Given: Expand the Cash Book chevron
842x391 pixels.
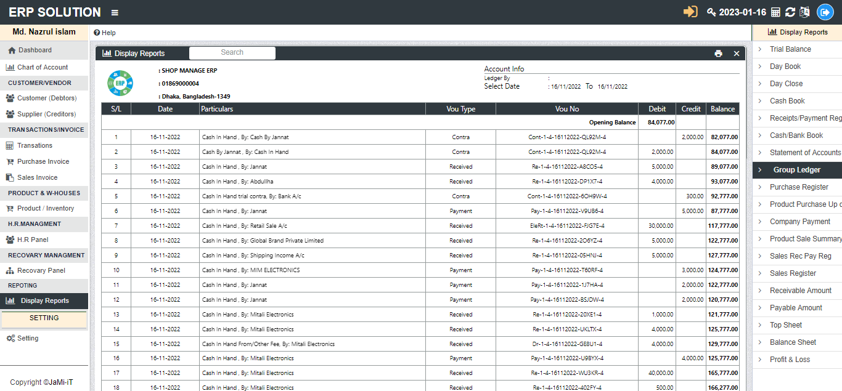Looking at the screenshot, I should 759,101.
